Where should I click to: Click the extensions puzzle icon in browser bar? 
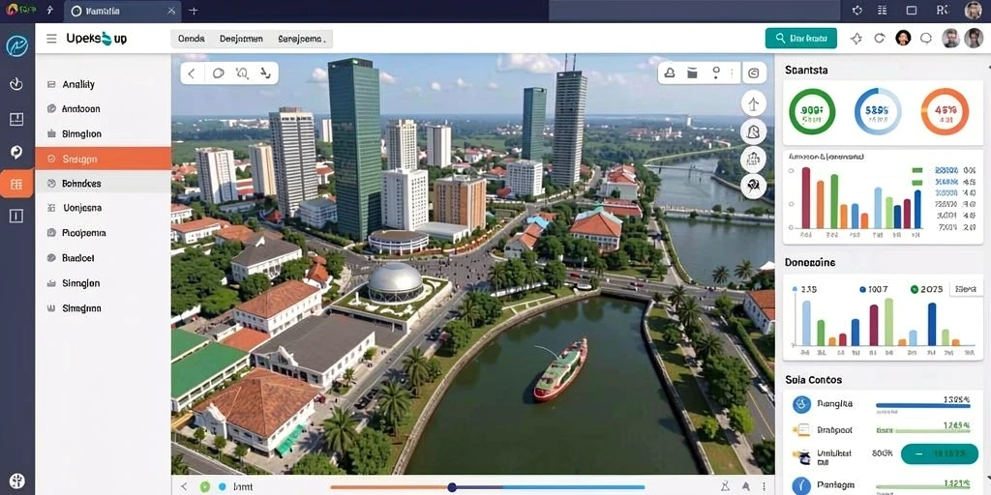pos(857,10)
